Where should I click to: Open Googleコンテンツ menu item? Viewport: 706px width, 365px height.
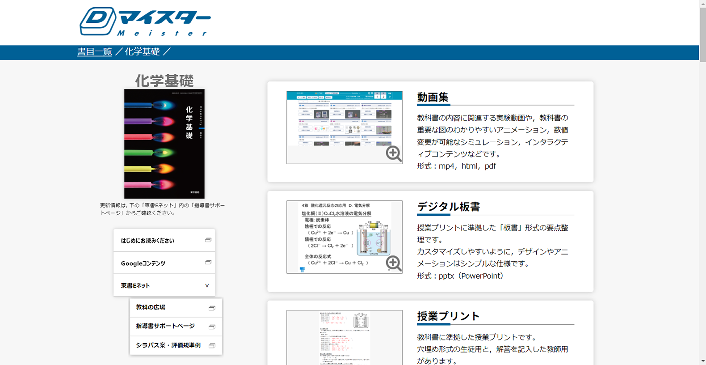coord(143,263)
